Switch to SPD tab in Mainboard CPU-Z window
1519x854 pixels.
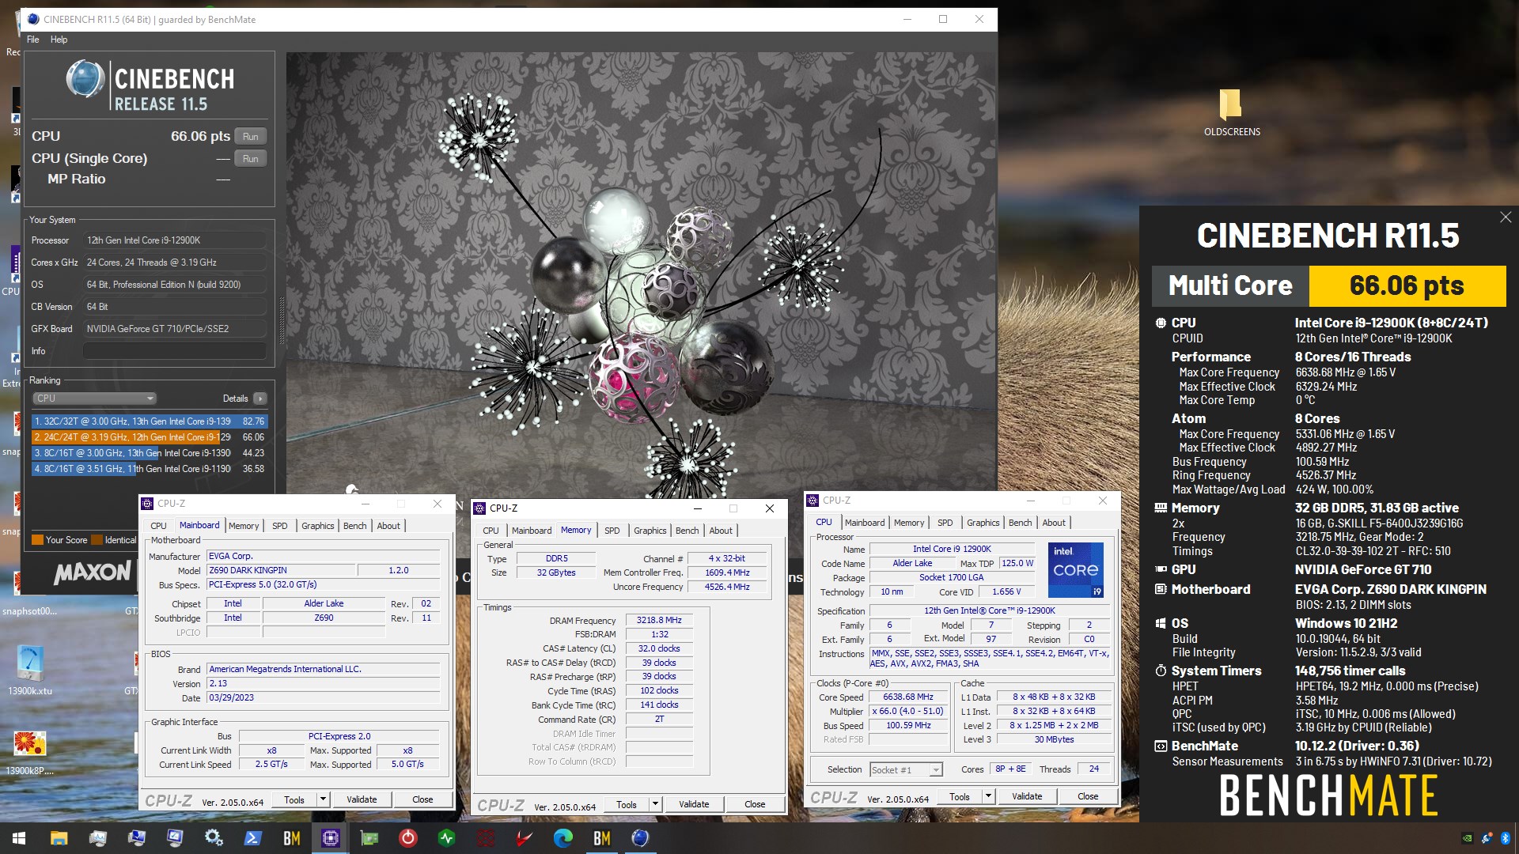click(x=280, y=526)
